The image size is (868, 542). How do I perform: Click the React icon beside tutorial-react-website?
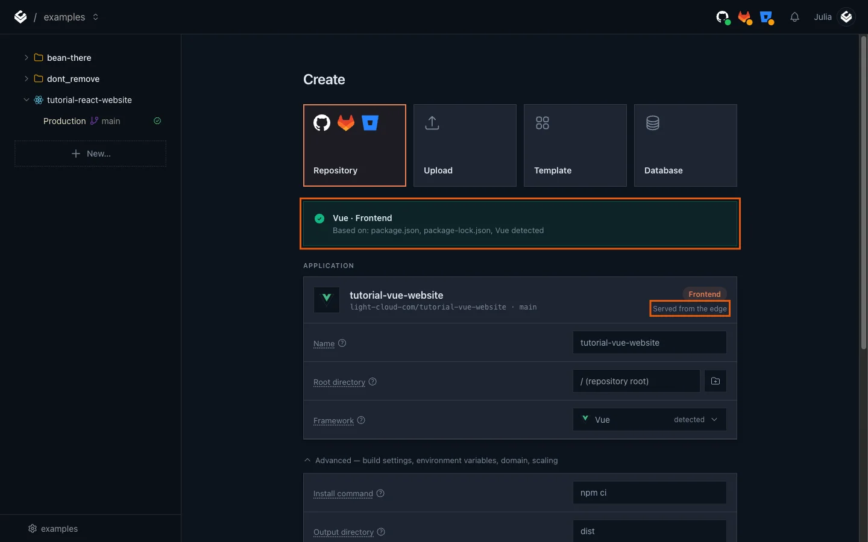39,100
